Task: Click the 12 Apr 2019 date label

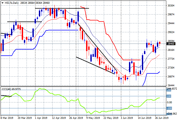Action: click(x=59, y=118)
